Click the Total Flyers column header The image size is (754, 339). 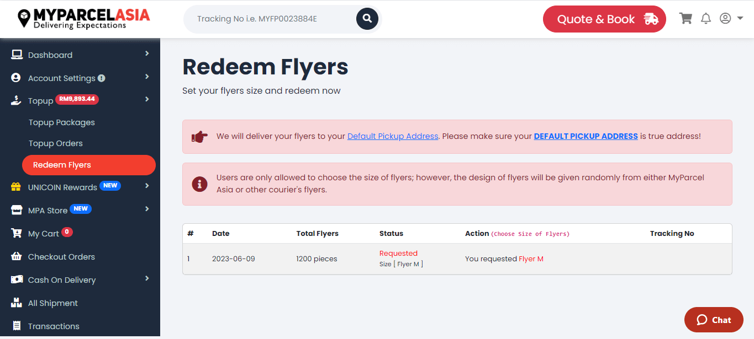pyautogui.click(x=317, y=233)
